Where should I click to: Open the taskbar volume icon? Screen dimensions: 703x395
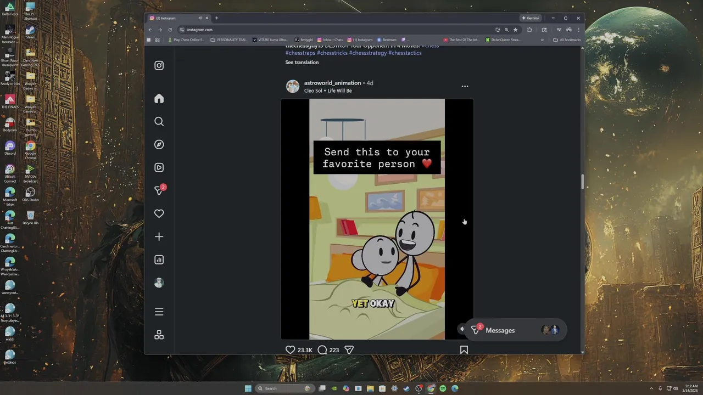(x=676, y=388)
